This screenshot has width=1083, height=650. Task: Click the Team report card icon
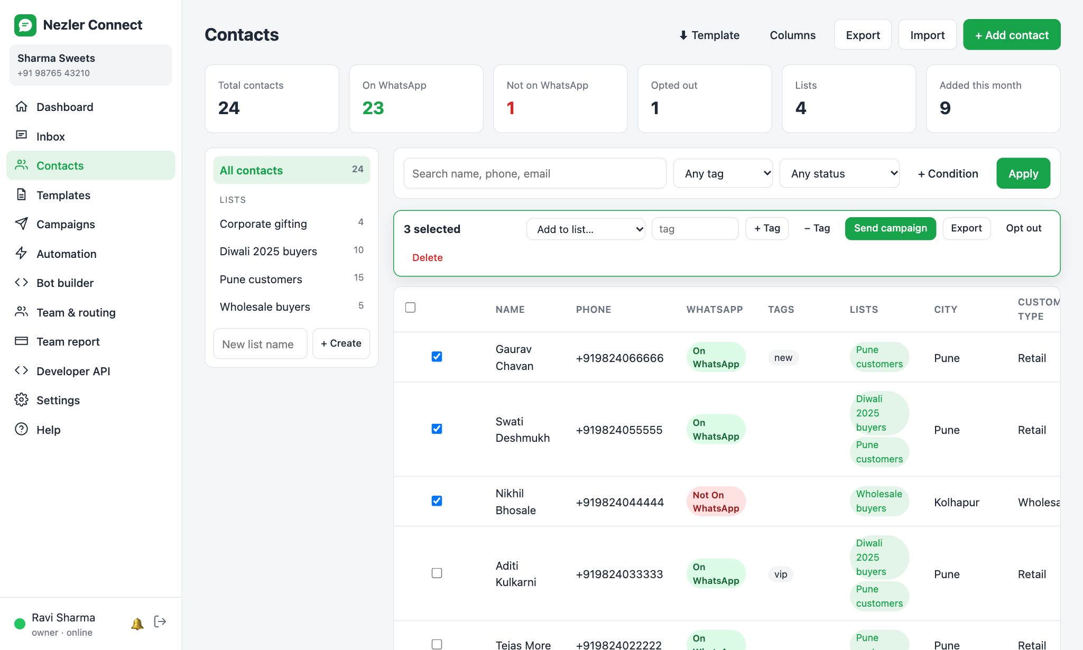tap(21, 341)
